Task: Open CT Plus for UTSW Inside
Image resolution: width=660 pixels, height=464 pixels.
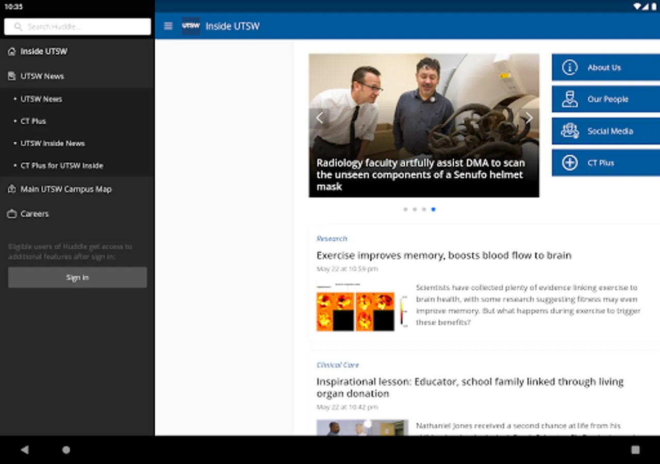Action: click(x=77, y=165)
